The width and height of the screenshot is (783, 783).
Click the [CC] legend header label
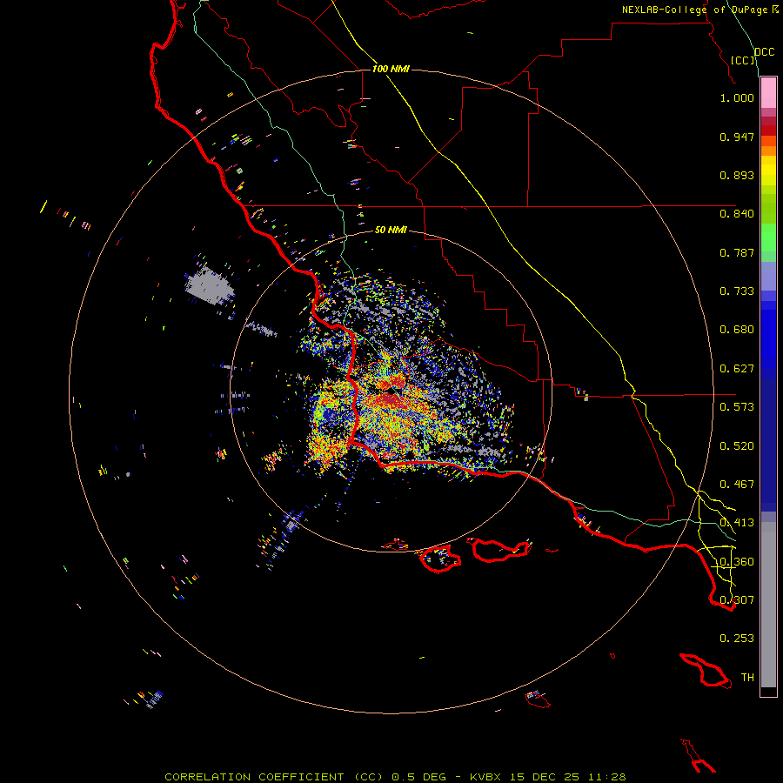coord(743,60)
